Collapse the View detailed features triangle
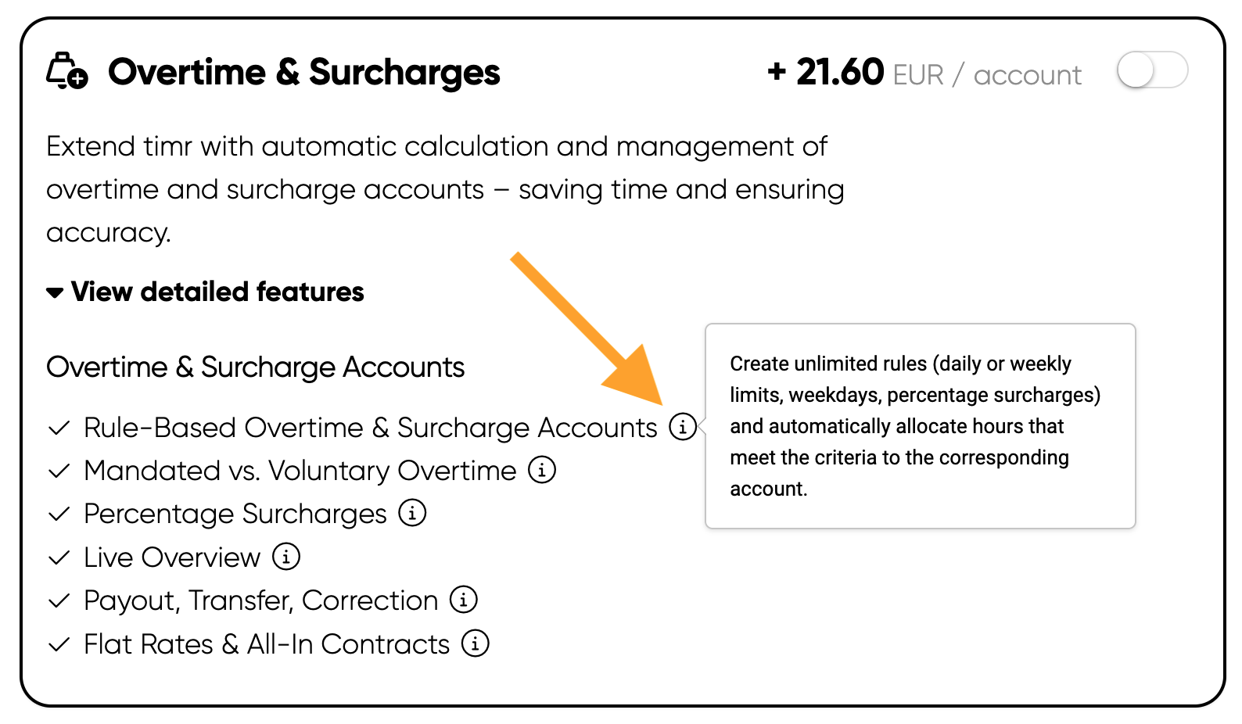The image size is (1242, 724). pyautogui.click(x=55, y=293)
